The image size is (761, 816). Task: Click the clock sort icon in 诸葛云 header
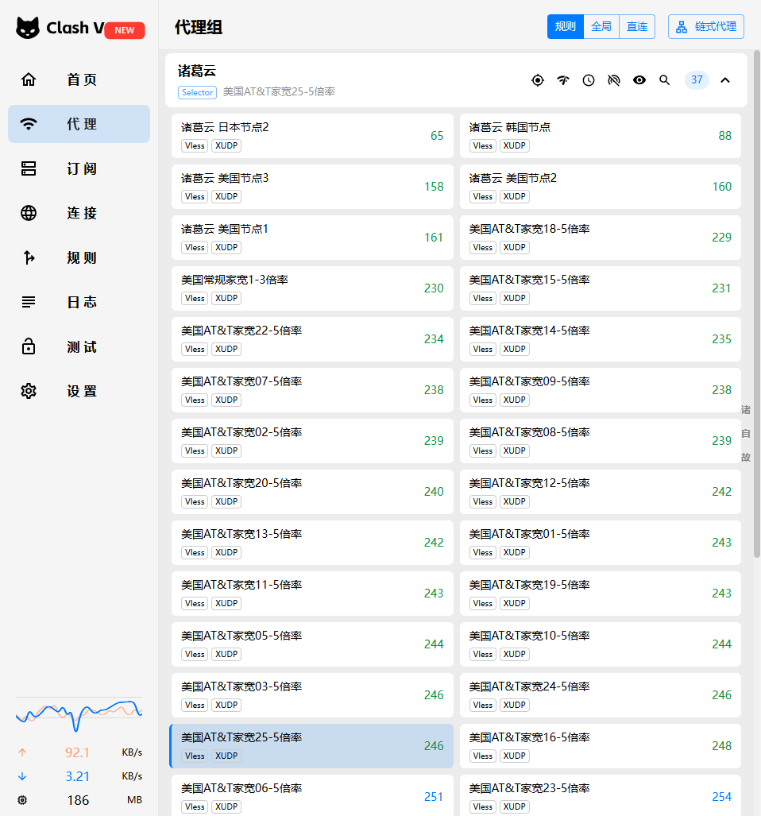pyautogui.click(x=589, y=80)
